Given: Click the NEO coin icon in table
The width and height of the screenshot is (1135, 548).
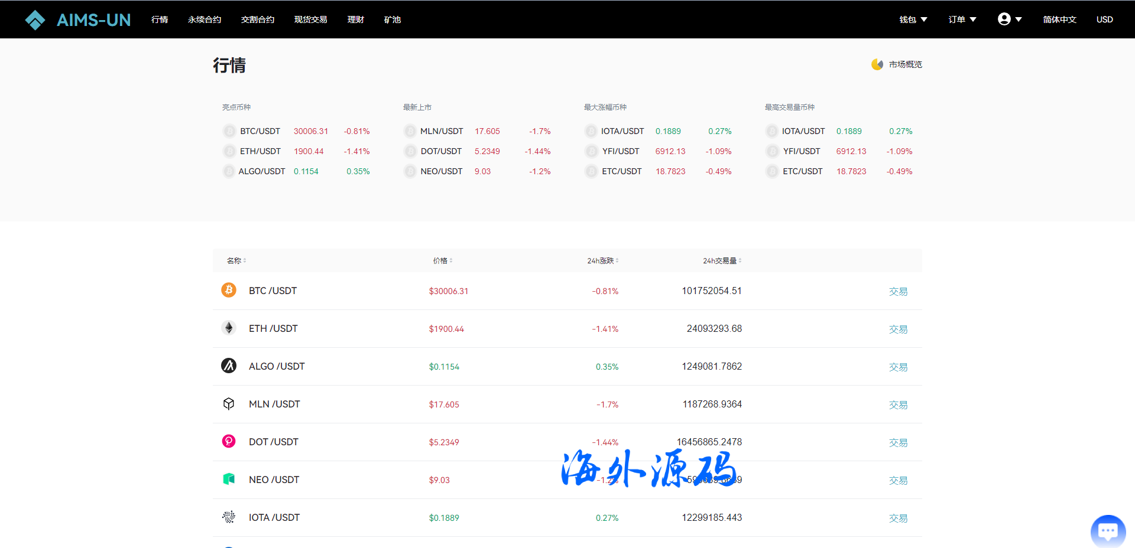Looking at the screenshot, I should (x=229, y=479).
